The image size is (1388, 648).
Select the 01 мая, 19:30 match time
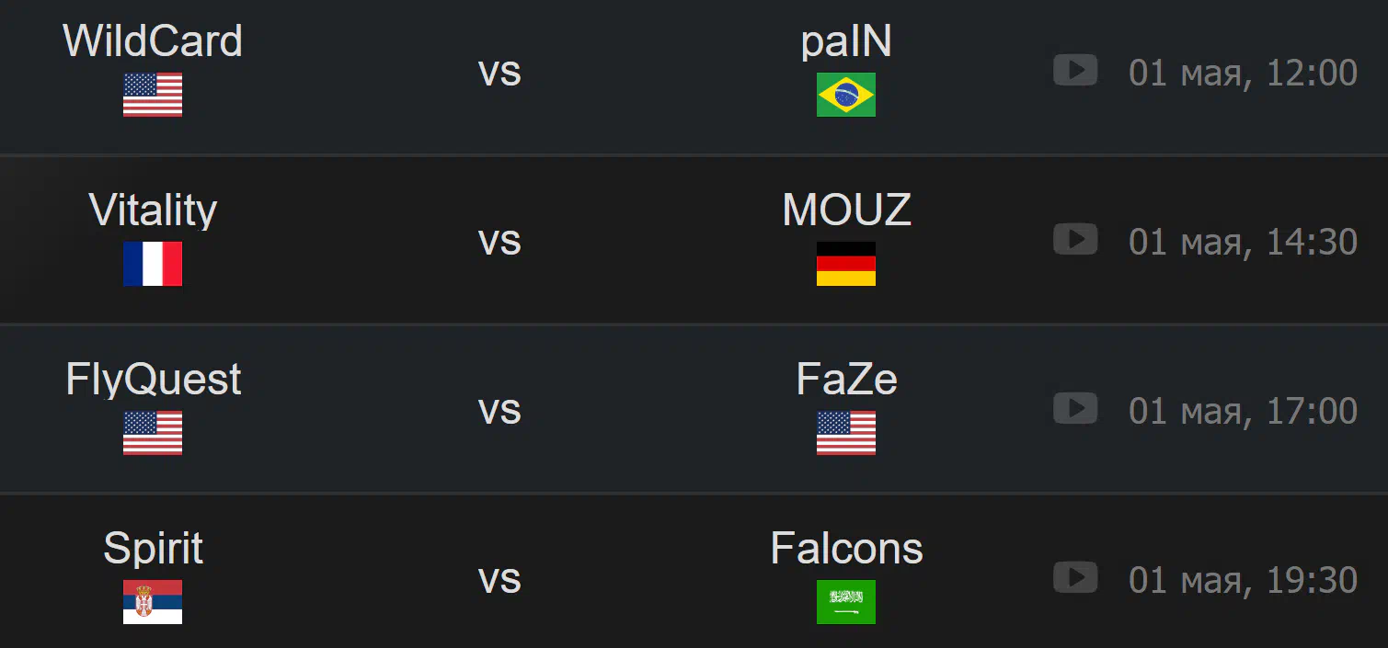pos(1243,580)
